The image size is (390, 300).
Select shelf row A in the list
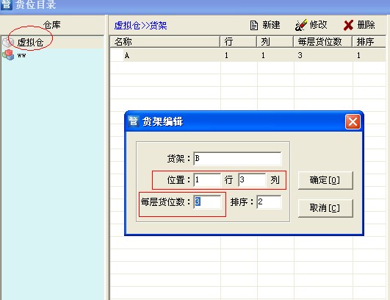click(x=248, y=55)
